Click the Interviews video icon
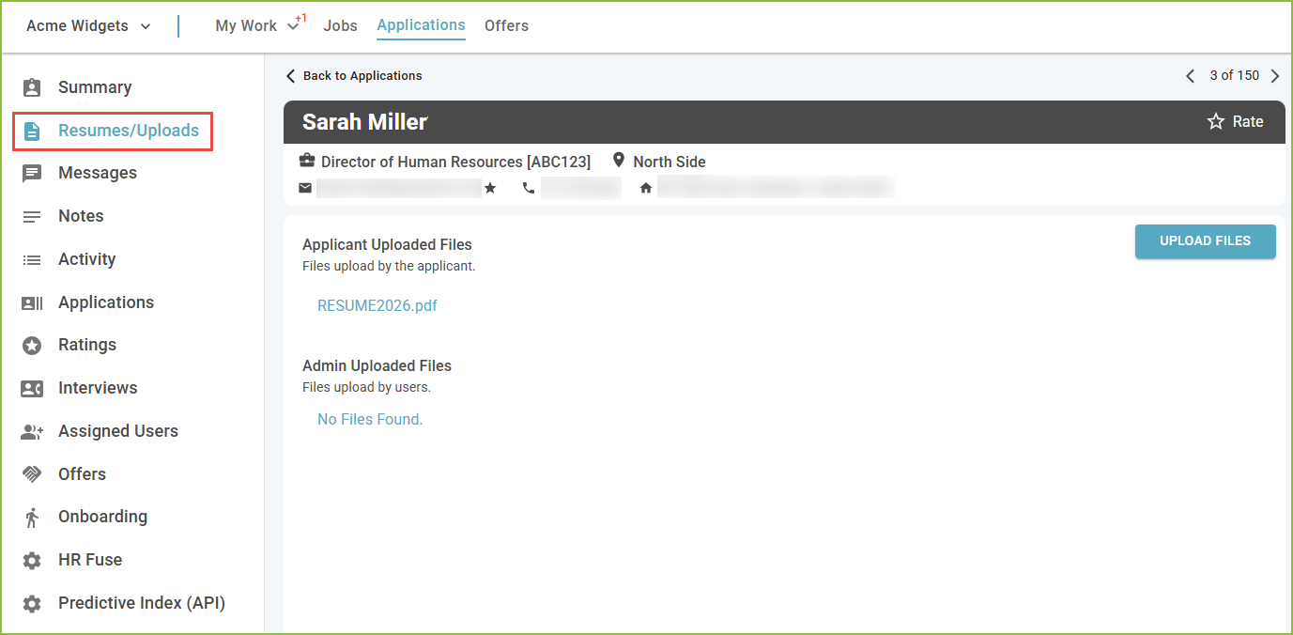Screen dimensions: 1293x635 point(32,388)
